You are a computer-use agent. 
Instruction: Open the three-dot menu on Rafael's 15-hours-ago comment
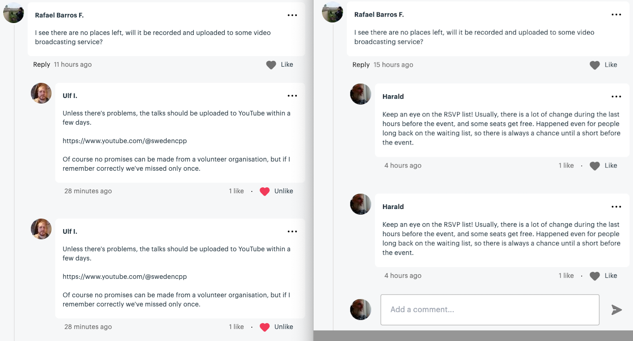coord(616,15)
